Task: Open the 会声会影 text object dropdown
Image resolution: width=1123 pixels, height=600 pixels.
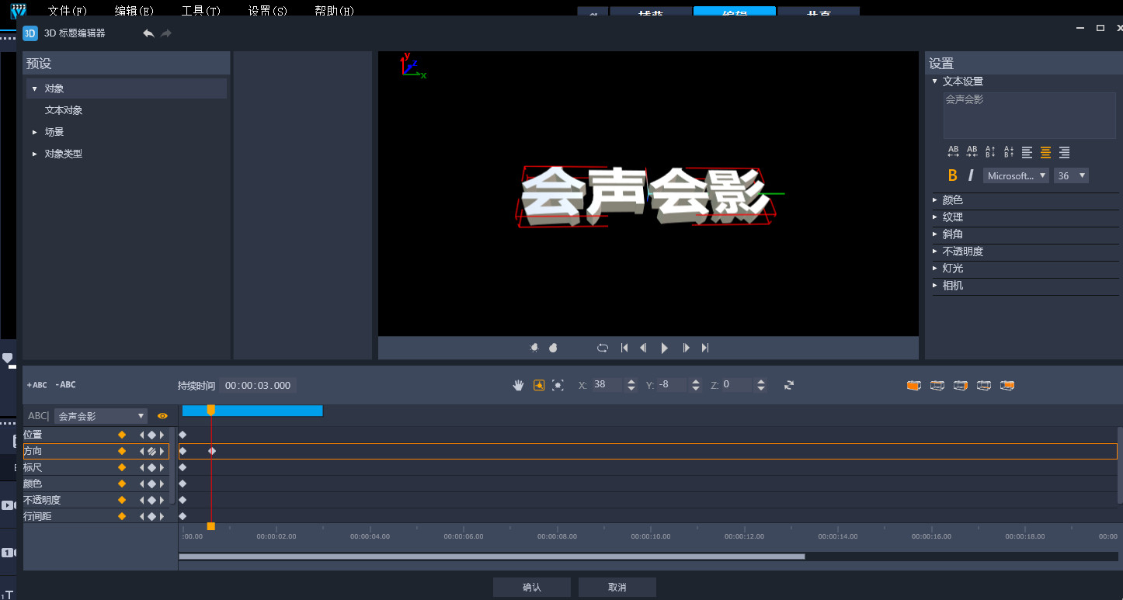Action: pyautogui.click(x=101, y=416)
